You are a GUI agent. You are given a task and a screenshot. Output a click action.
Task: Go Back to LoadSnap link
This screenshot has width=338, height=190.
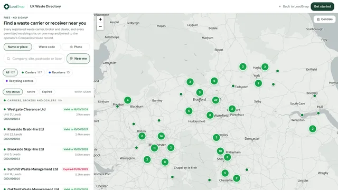pyautogui.click(x=294, y=6)
